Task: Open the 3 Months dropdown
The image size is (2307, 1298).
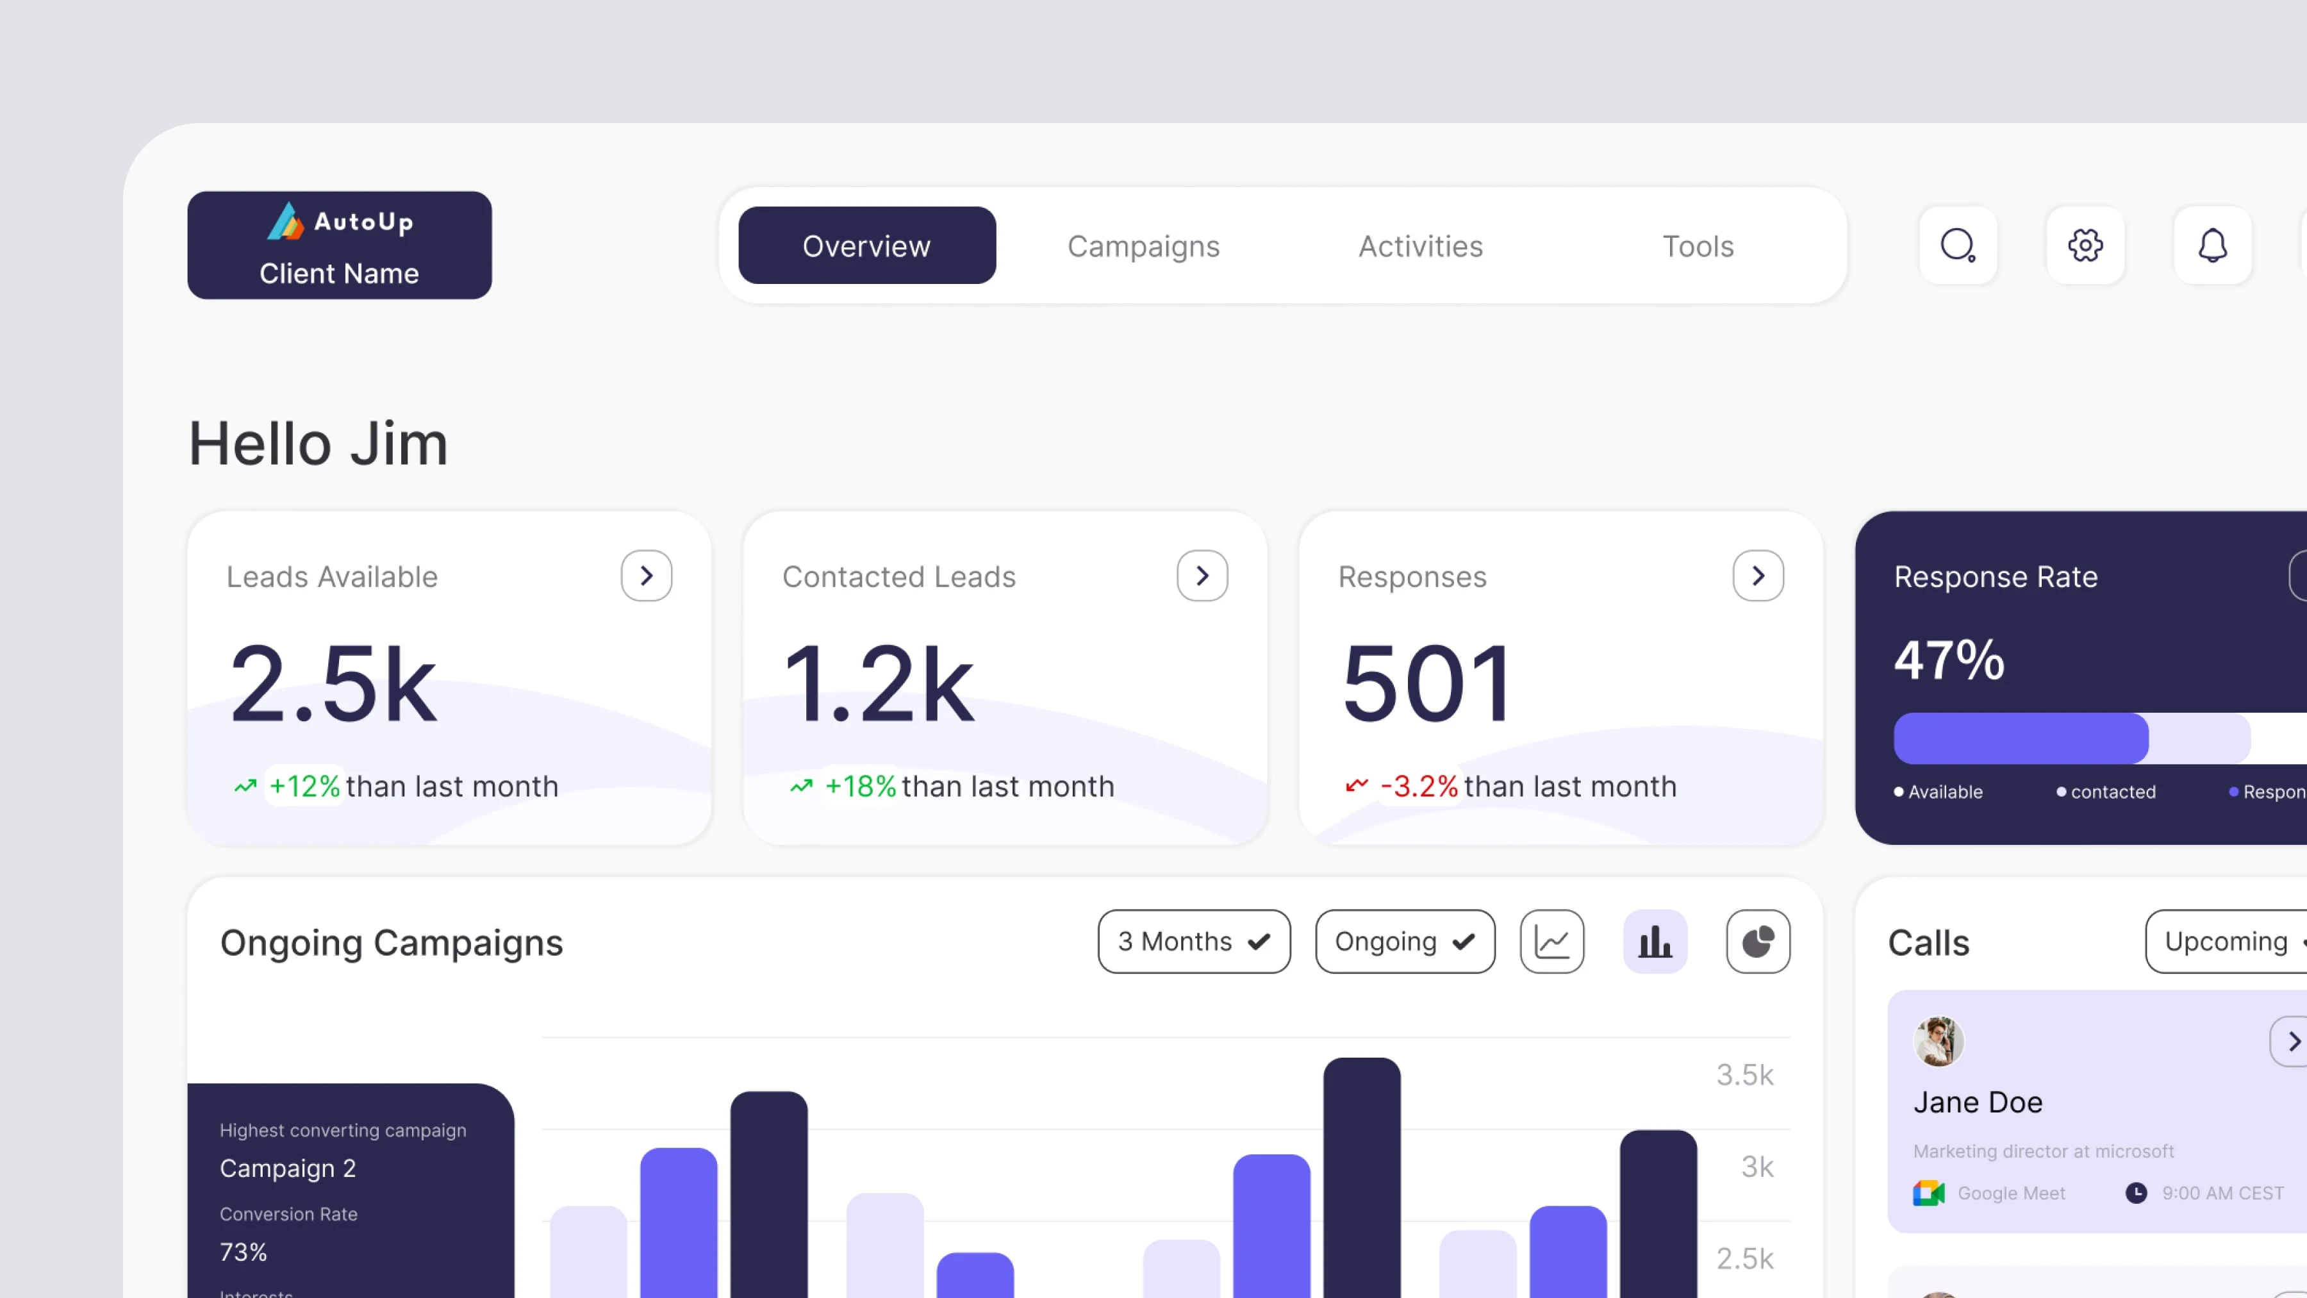Action: click(1194, 942)
